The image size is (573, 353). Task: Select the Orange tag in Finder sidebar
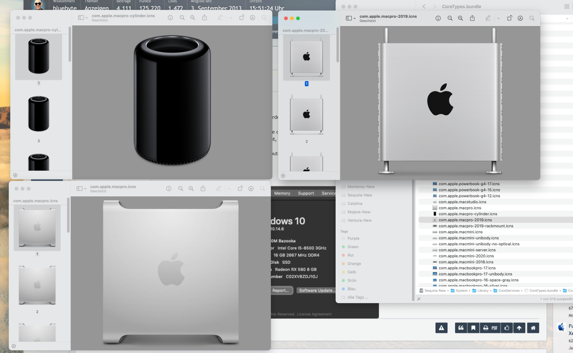pyautogui.click(x=354, y=263)
